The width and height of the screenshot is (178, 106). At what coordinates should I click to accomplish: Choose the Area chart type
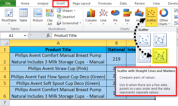[x=139, y=15]
